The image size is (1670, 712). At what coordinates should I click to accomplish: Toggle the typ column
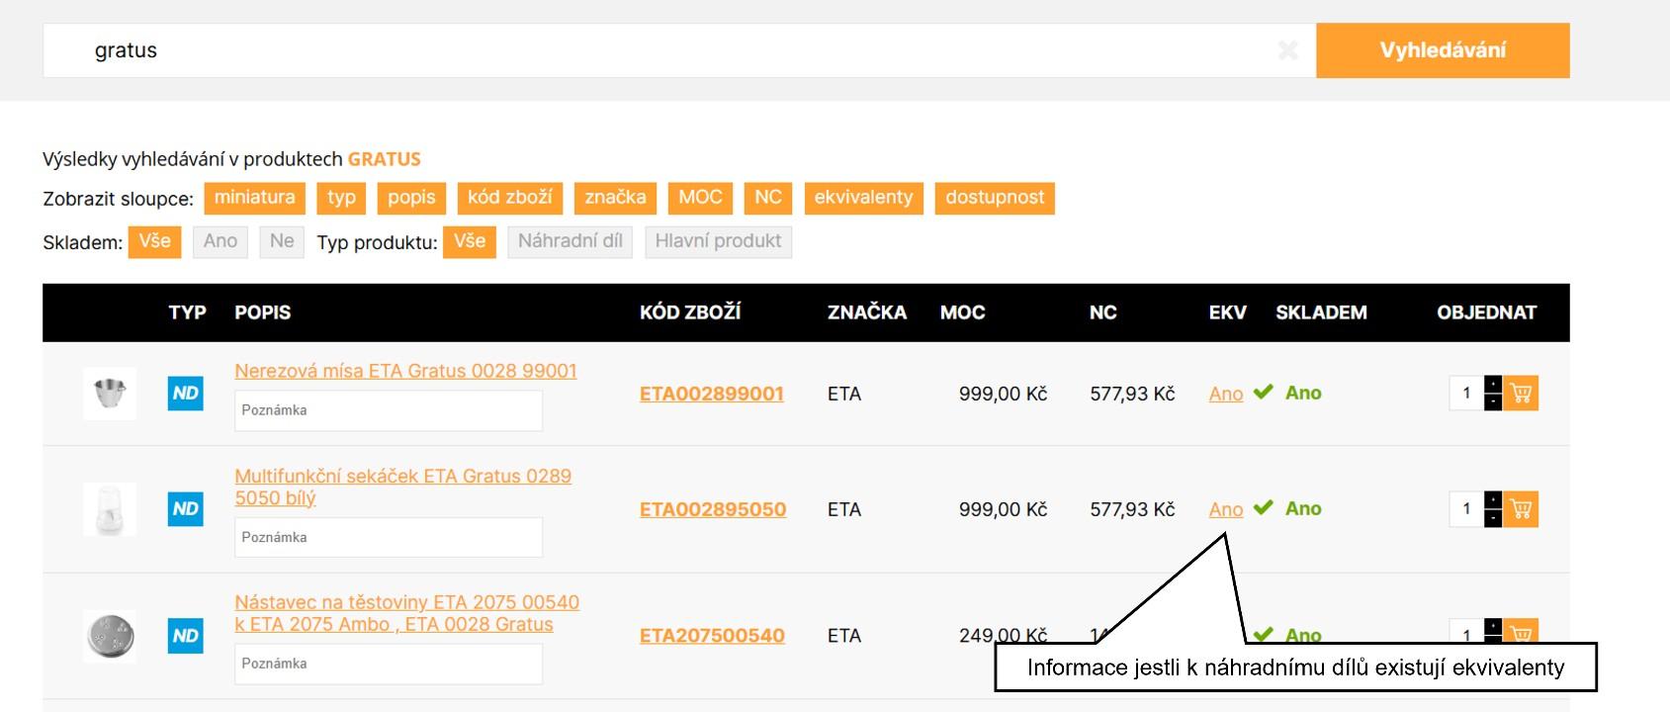click(x=342, y=198)
